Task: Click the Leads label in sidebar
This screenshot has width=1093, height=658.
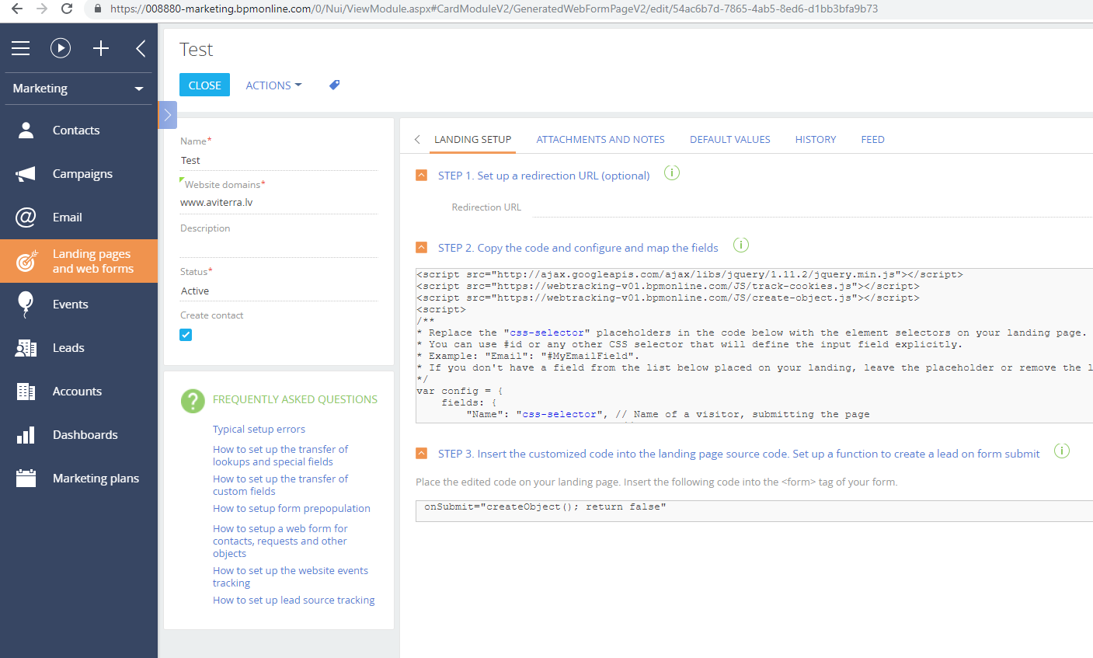Action: pos(68,348)
